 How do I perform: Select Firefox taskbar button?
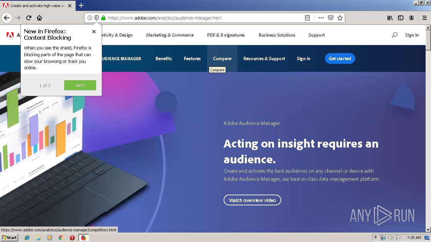point(84,238)
